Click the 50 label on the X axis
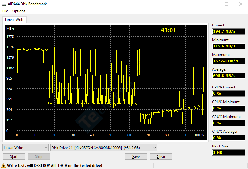 pyautogui.click(x=110, y=135)
